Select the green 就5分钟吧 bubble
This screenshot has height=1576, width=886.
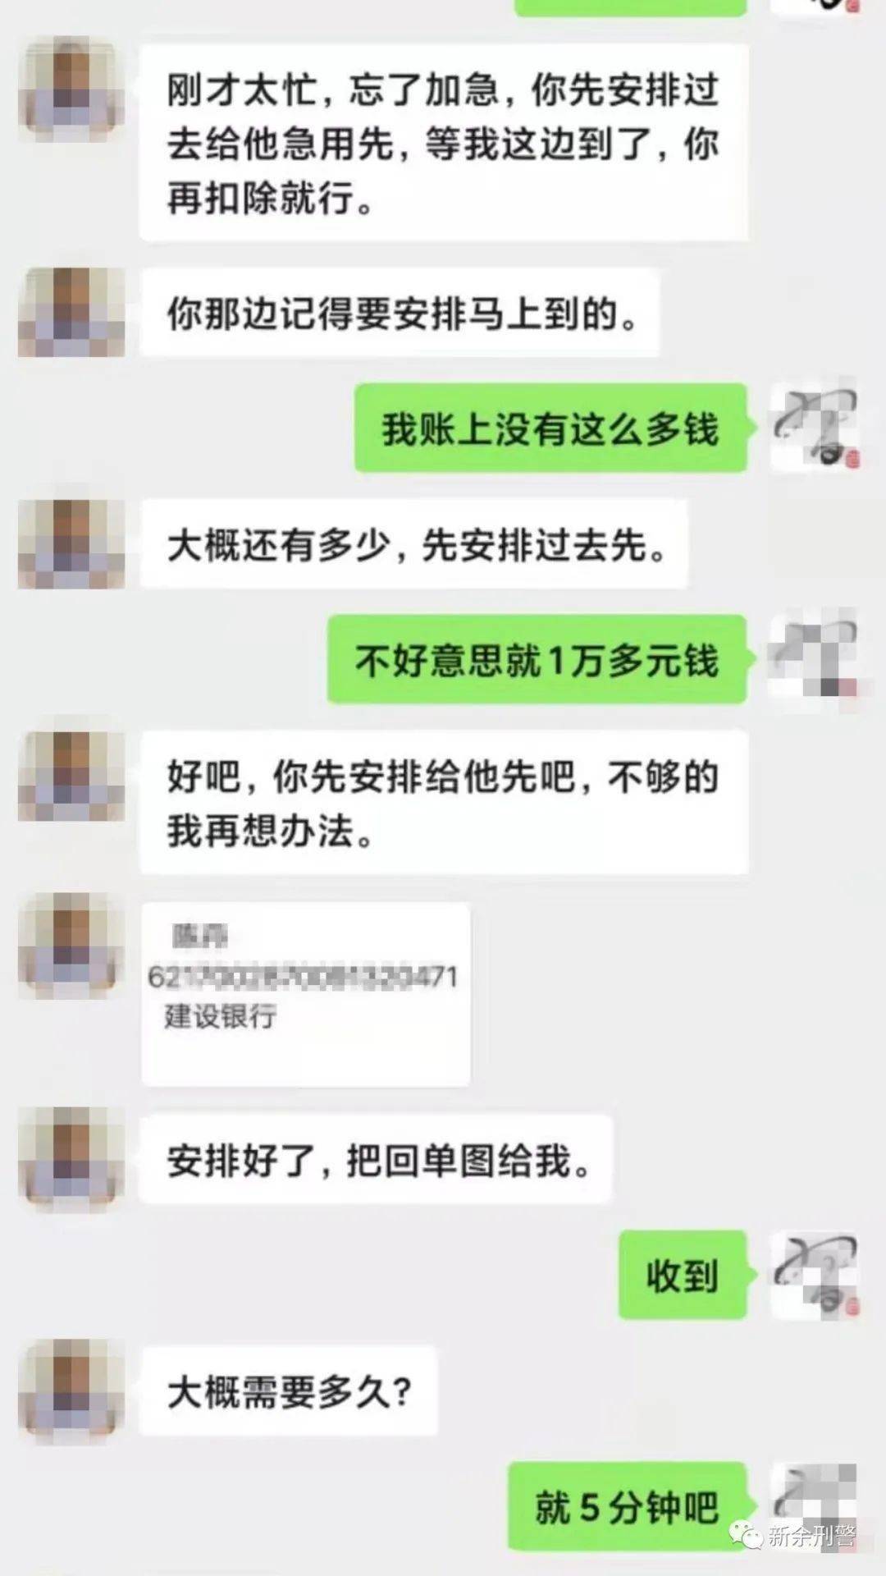[x=628, y=1506]
